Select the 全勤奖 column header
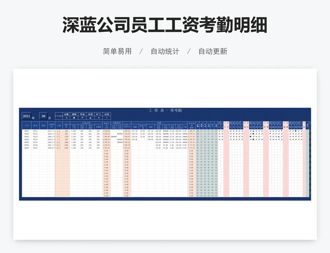 click(98, 127)
